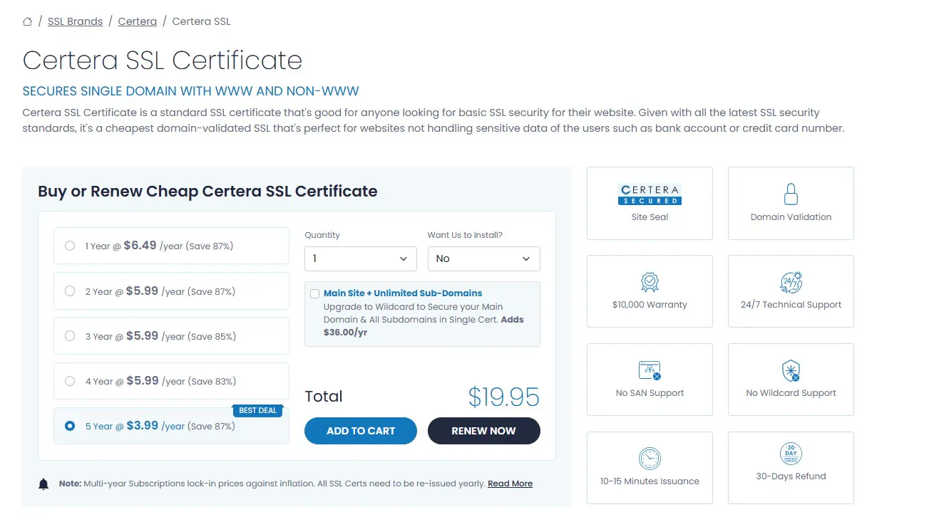This screenshot has height=522, width=929.
Task: Click the 30-Days Refund label text
Action: (791, 476)
